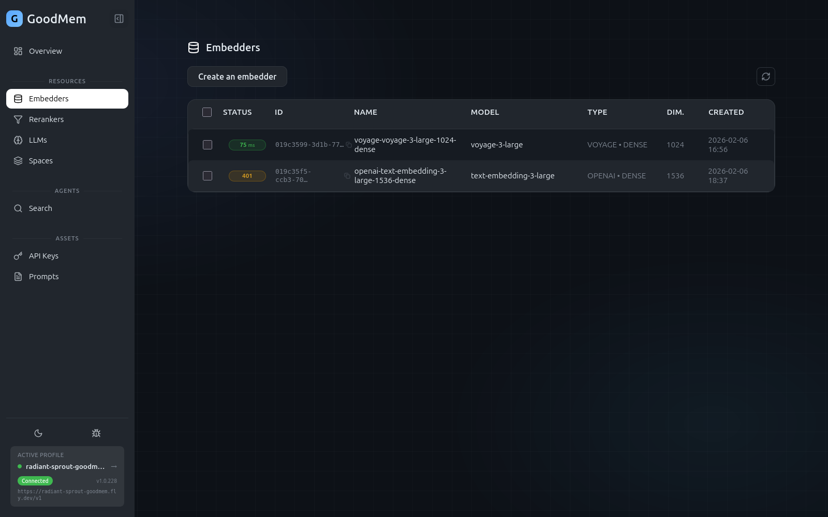Viewport: 828px width, 517px height.
Task: Collapse the sidebar with the panel toggle
Action: (119, 18)
